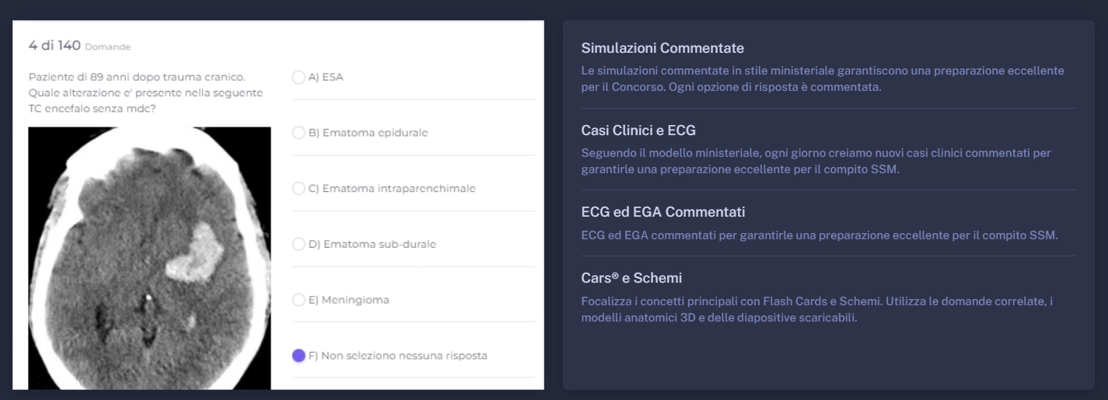Click the Casi Clinici description paragraph

click(816, 161)
